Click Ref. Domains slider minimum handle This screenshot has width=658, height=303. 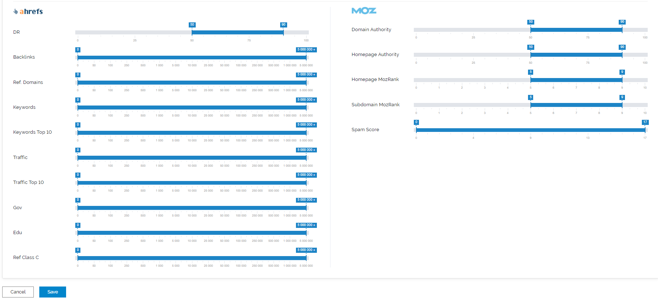click(78, 82)
